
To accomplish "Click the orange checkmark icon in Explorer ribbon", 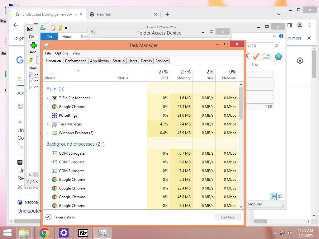I will [256, 56].
